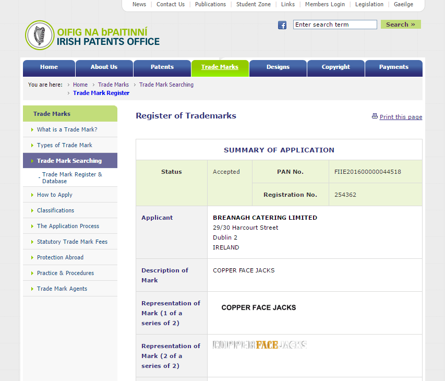Click Home in the breadcrumb trail
This screenshot has width=445, height=381.
[x=80, y=85]
